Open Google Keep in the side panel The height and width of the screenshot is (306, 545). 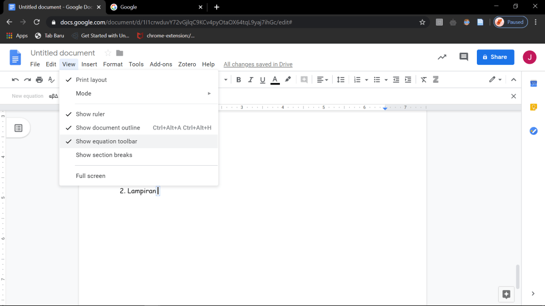tap(533, 107)
